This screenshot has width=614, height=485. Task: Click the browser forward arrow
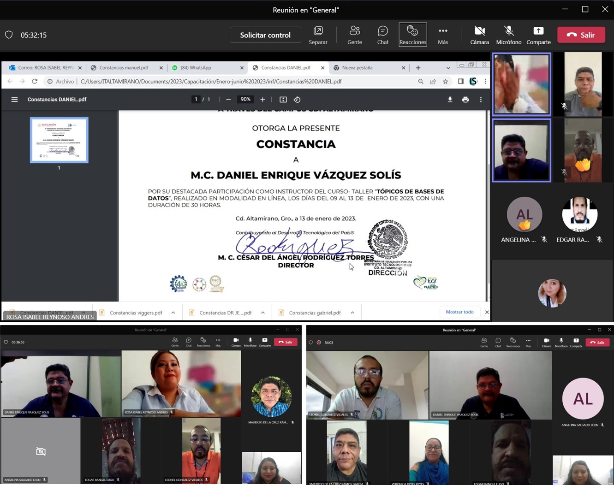pyautogui.click(x=22, y=82)
